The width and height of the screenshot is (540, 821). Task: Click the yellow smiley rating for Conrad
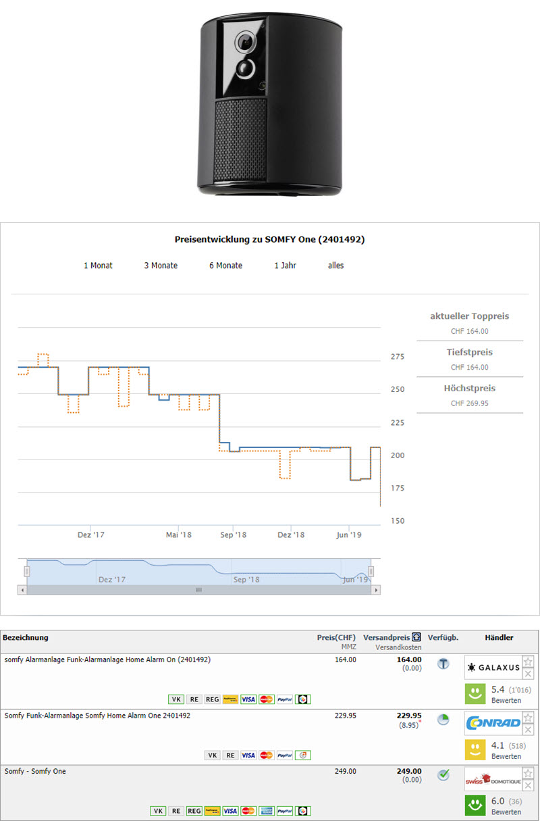476,749
